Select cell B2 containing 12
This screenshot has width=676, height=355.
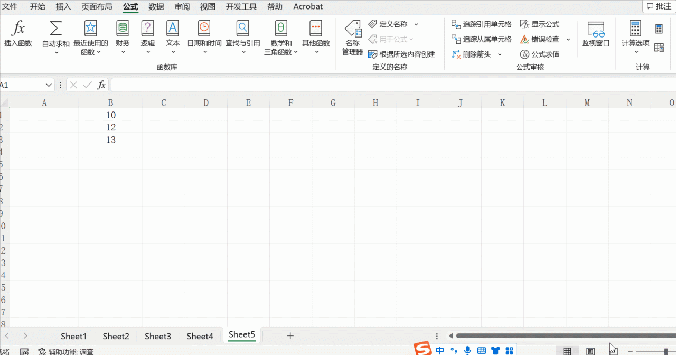[x=110, y=127]
